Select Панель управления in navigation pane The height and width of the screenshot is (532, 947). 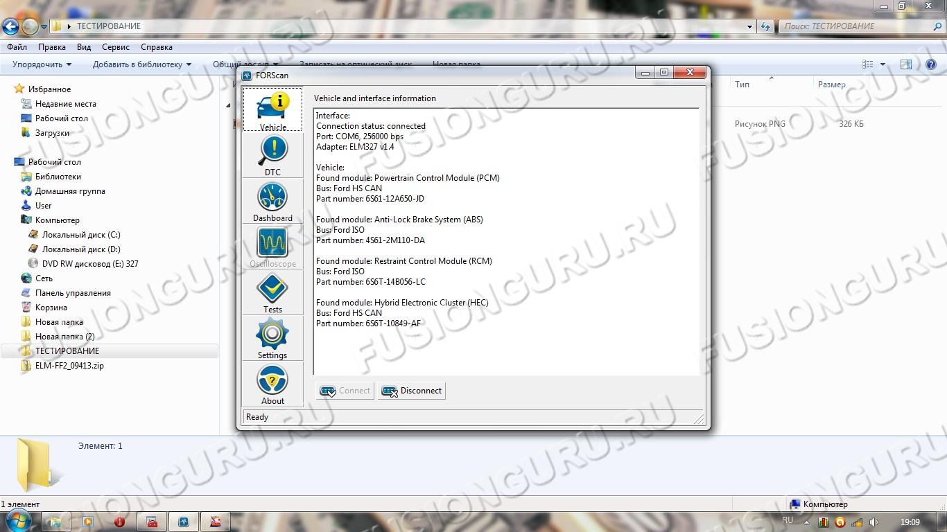click(73, 293)
